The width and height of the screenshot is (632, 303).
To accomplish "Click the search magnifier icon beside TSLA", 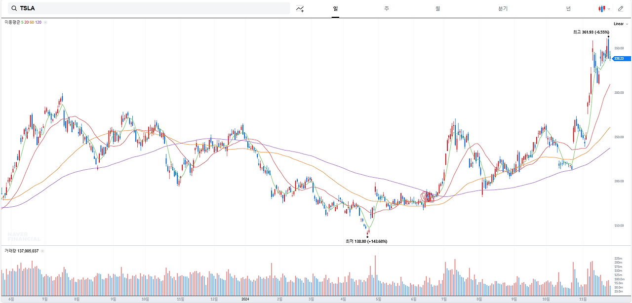I will coord(14,8).
